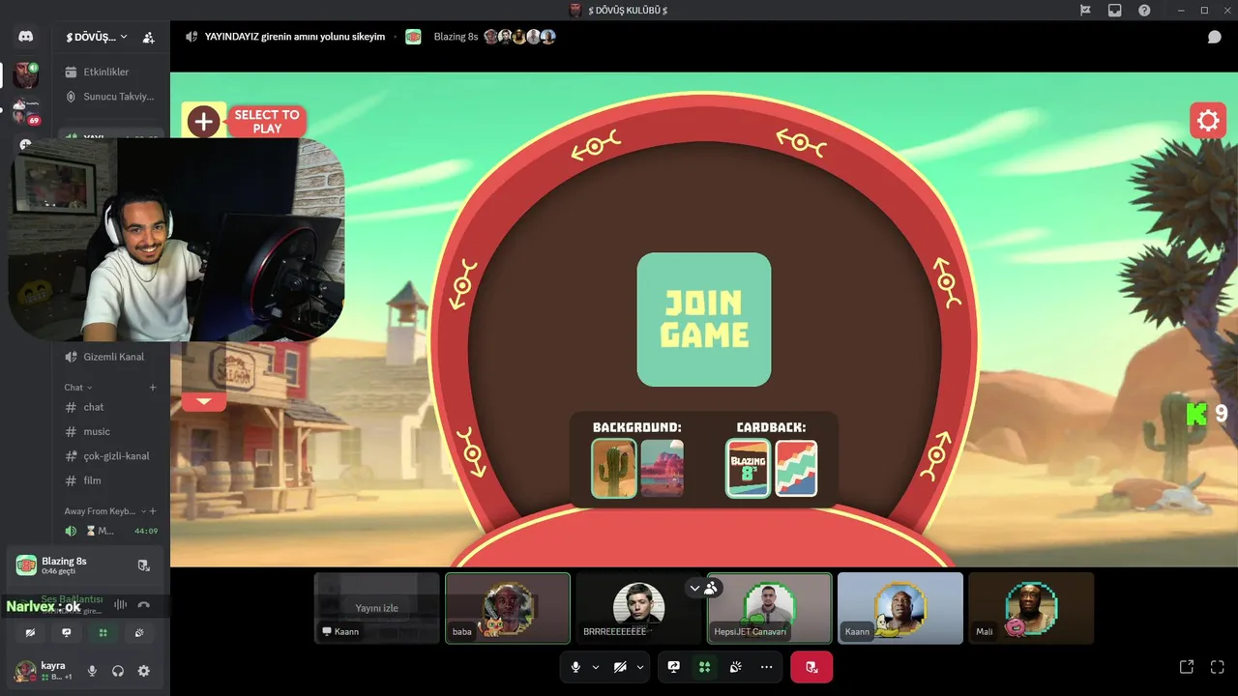Open the Help question mark icon
Image resolution: width=1238 pixels, height=696 pixels.
[1144, 10]
